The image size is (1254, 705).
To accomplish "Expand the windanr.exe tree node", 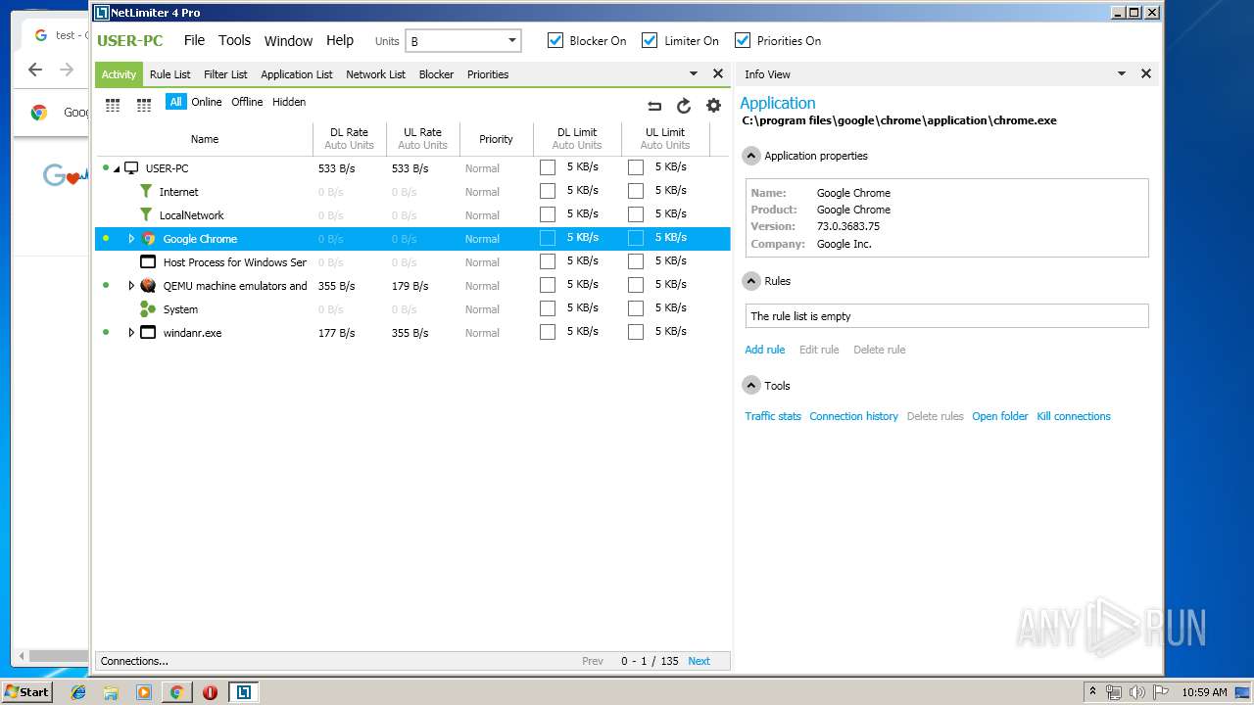I will 131,333.
